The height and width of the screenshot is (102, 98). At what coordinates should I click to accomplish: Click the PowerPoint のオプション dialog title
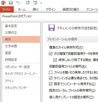pos(17,16)
